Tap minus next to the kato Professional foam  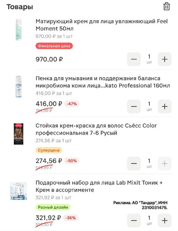click(x=133, y=106)
